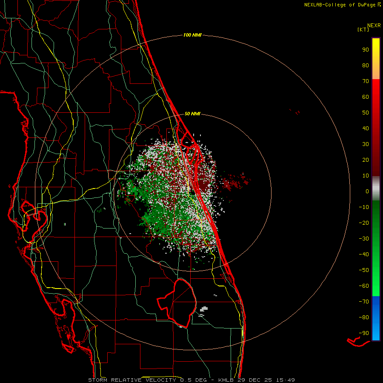Click the 50 NMI range ring label

coord(192,114)
